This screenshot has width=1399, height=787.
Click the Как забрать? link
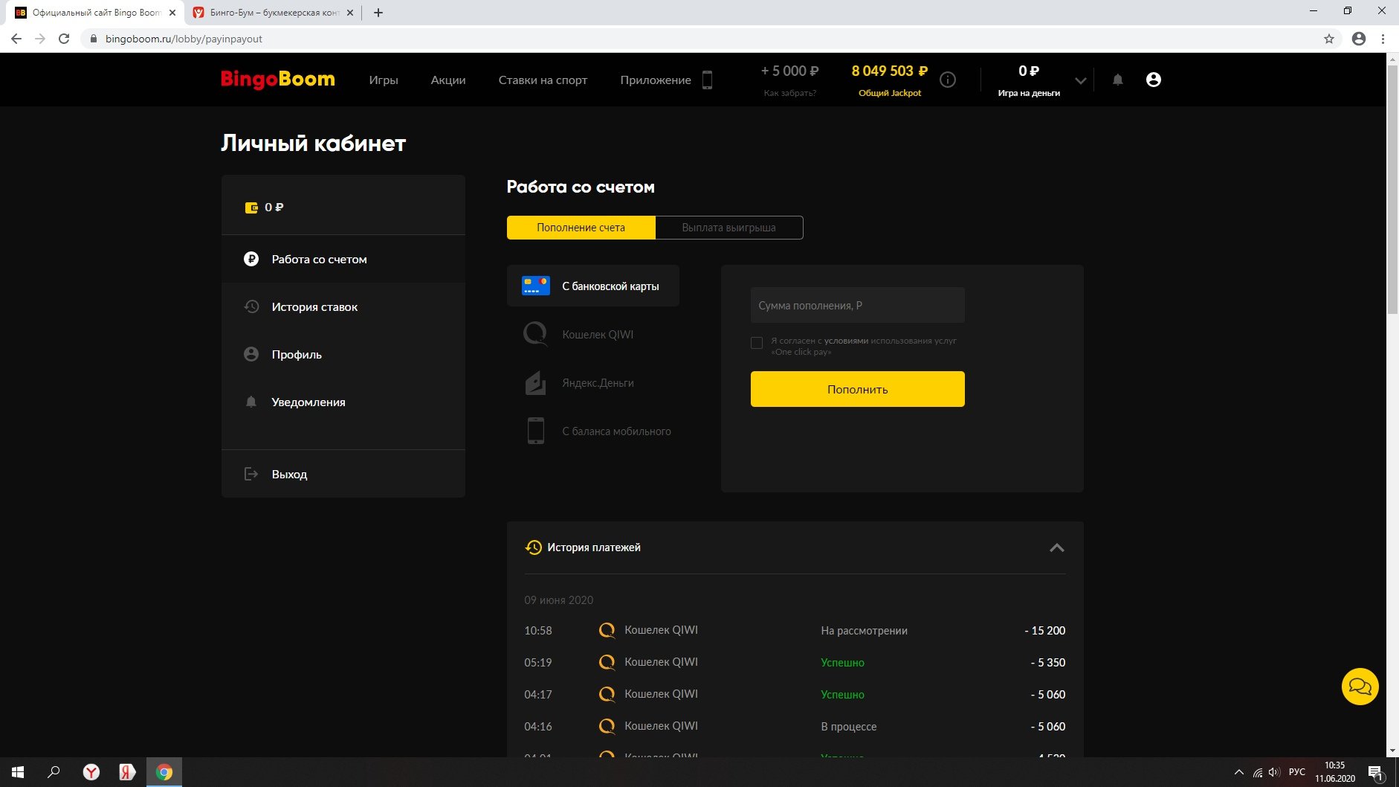[x=789, y=93]
